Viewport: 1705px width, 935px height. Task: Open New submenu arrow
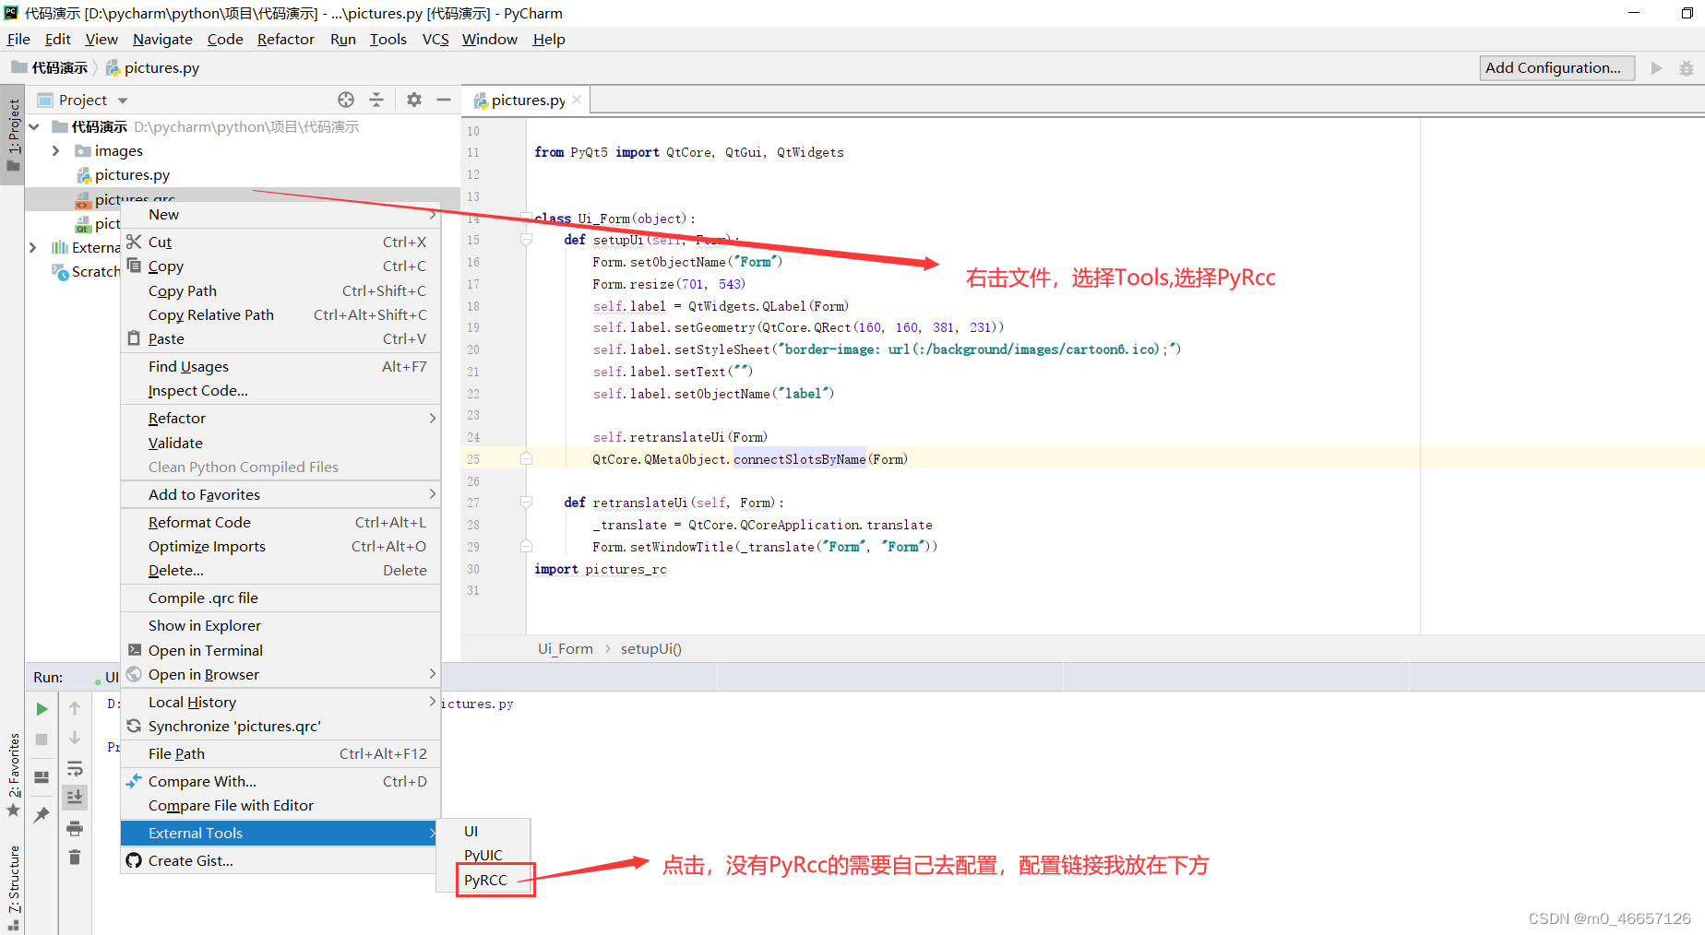432,214
